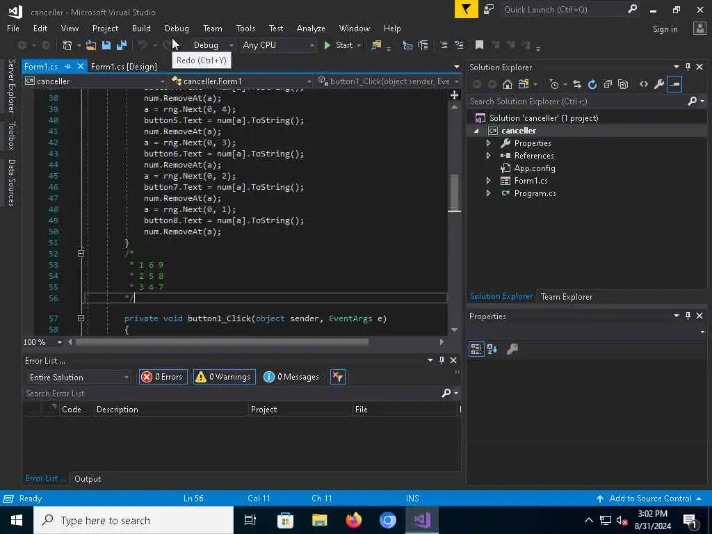This screenshot has height=534, width=712.
Task: Click the notifications flag icon in title bar
Action: coord(467,10)
